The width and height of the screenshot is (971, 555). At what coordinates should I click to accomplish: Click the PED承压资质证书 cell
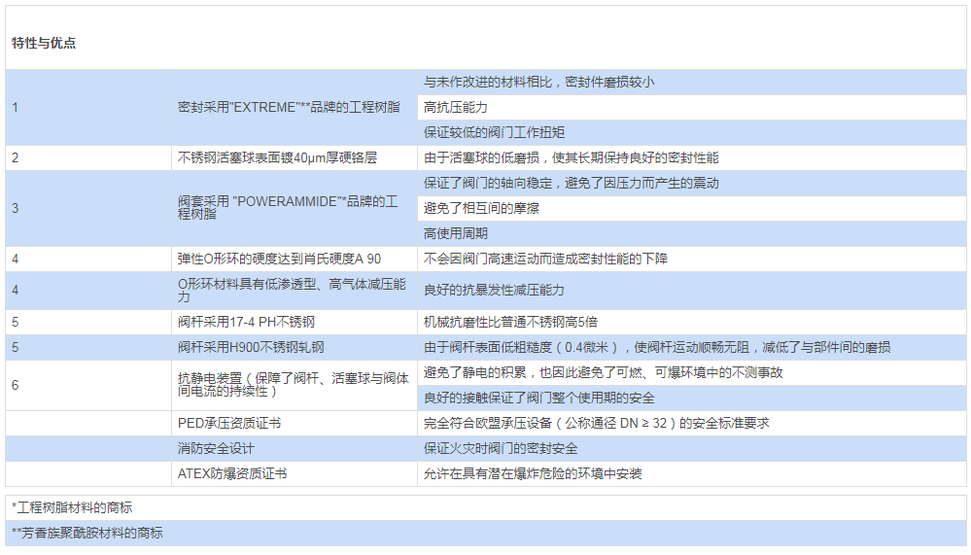(229, 423)
